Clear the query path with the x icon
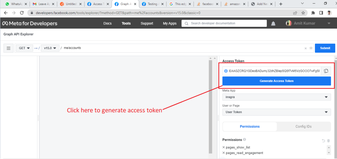 [305, 48]
